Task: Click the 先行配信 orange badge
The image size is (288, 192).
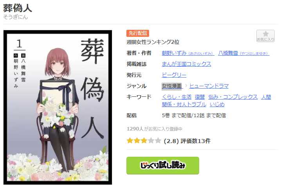Action: click(138, 33)
